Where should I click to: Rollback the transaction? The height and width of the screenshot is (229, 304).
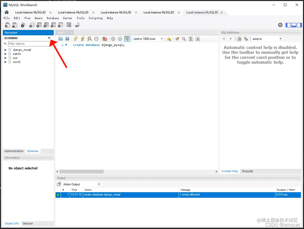120,39
